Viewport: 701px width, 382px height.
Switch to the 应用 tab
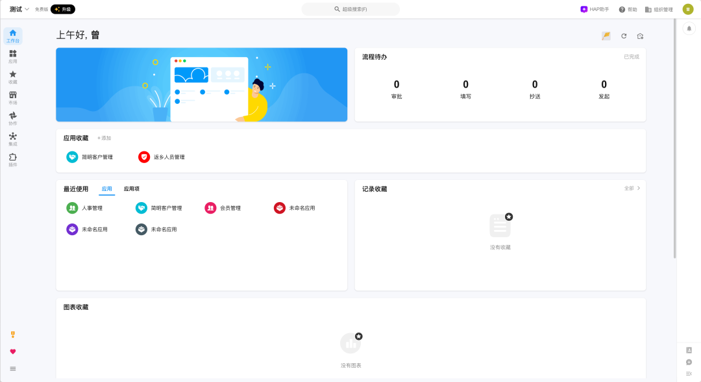107,189
